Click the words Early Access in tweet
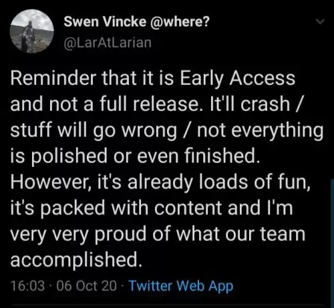This screenshot has height=308, width=334. 238,79
